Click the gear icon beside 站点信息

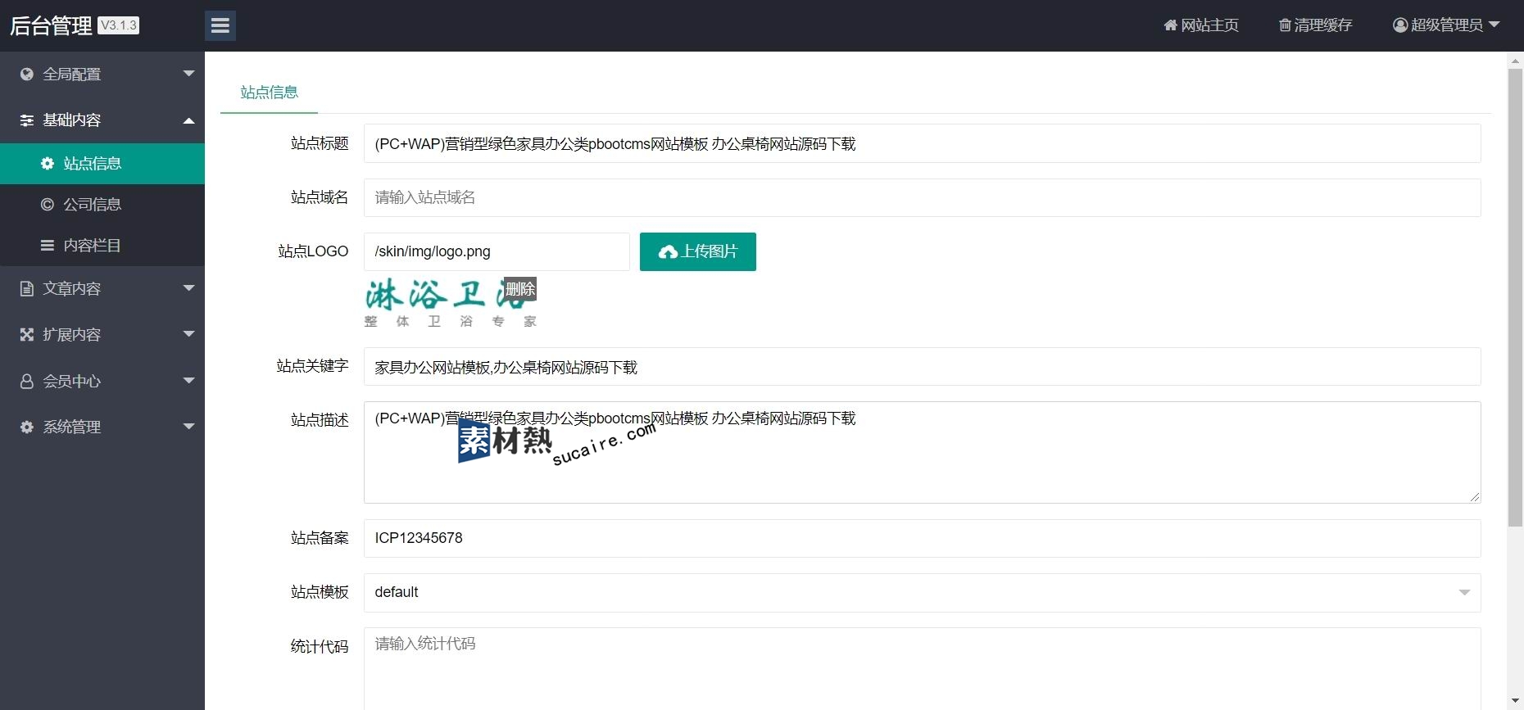point(48,164)
